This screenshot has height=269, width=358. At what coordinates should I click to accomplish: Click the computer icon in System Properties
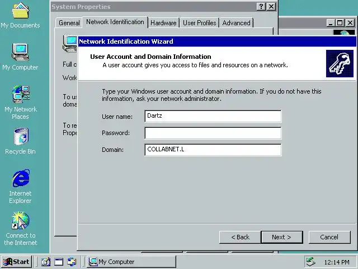[x=69, y=44]
